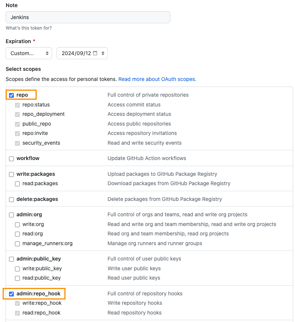Viewport: 295px width, 322px height.
Task: Tick the read:public_key checkbox
Action: coord(17,278)
